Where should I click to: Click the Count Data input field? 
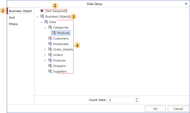click(121, 100)
